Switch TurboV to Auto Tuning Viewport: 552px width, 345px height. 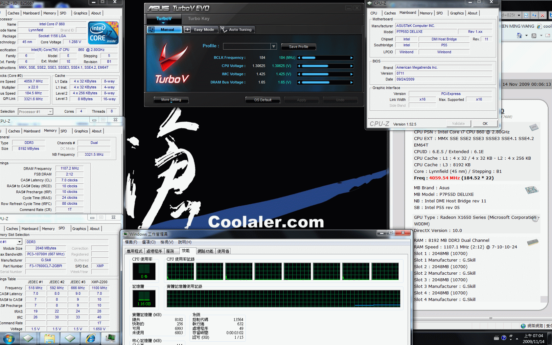point(237,30)
